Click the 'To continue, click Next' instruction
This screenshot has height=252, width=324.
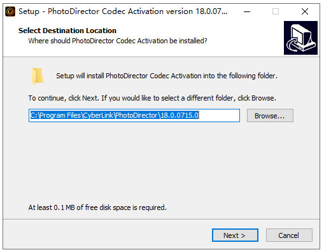click(x=152, y=98)
